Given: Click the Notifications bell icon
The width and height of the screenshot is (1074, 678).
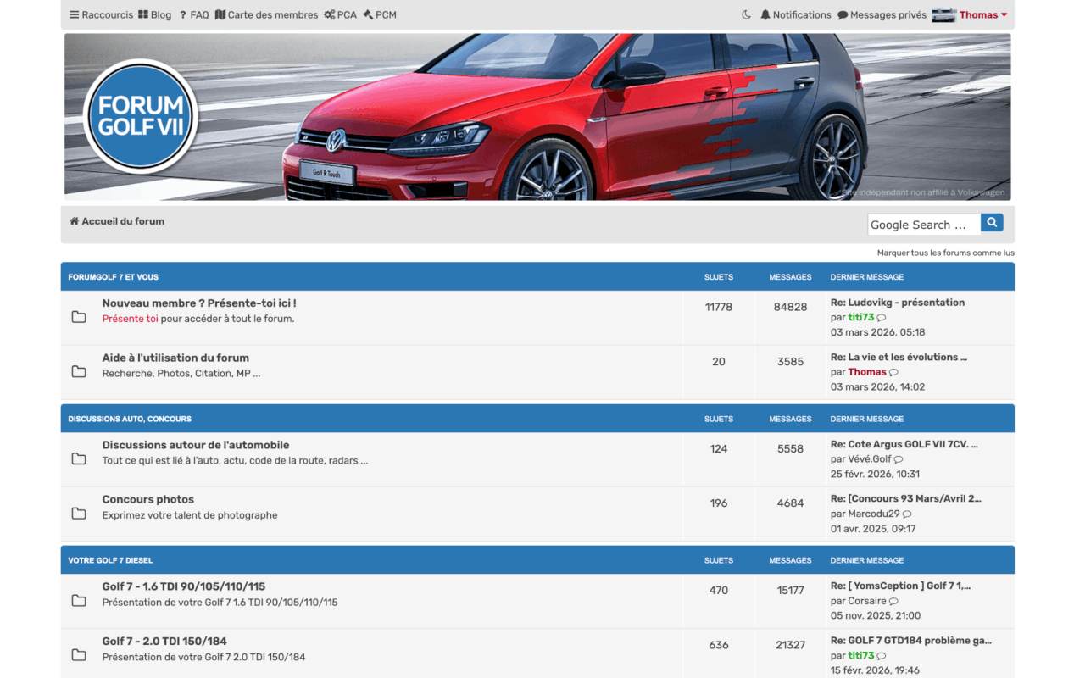Looking at the screenshot, I should click(765, 14).
